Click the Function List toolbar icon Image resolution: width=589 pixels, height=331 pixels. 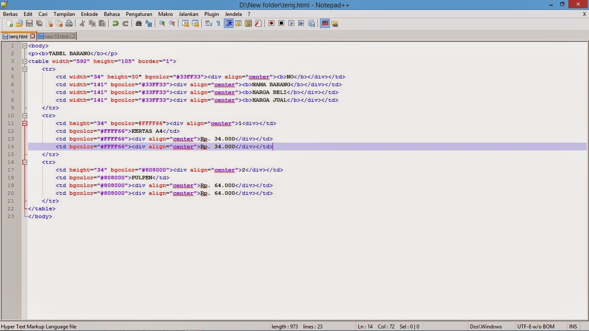(258, 23)
